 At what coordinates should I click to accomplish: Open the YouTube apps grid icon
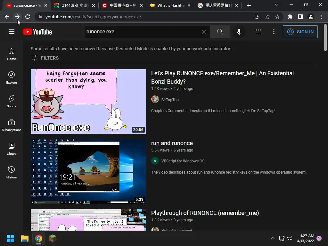point(258,32)
